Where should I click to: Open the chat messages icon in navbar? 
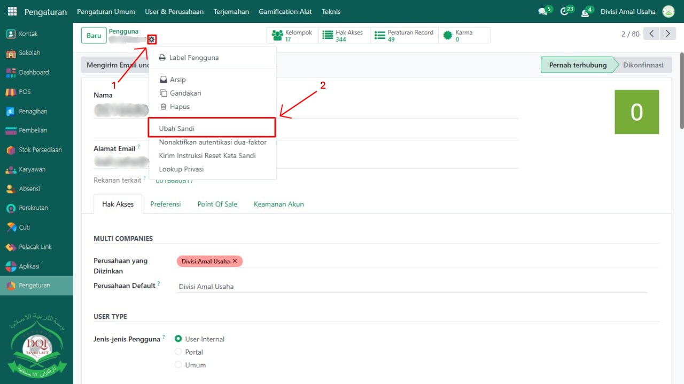[x=543, y=12]
